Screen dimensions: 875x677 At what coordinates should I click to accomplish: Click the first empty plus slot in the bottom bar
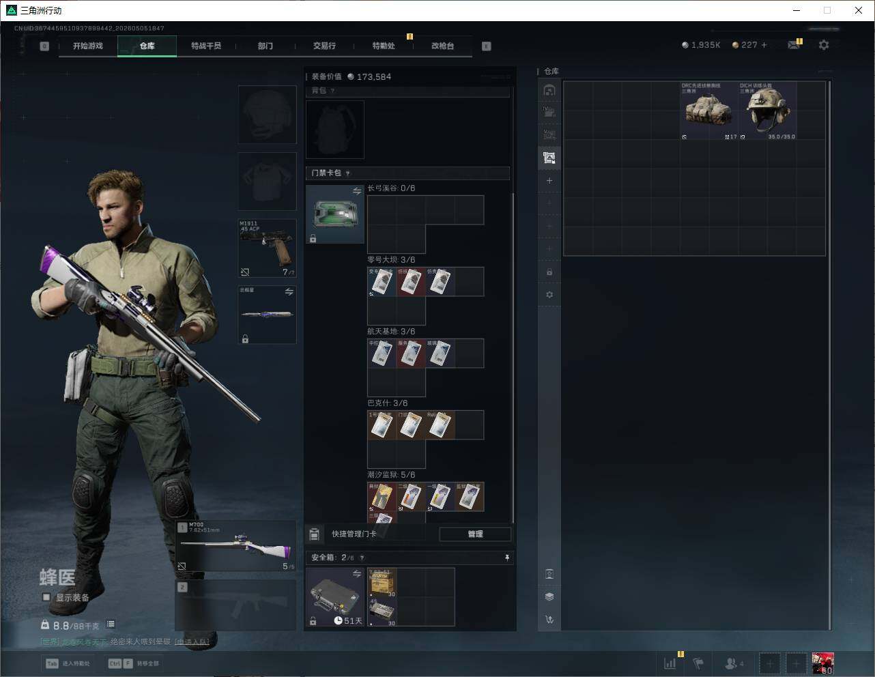coord(769,663)
